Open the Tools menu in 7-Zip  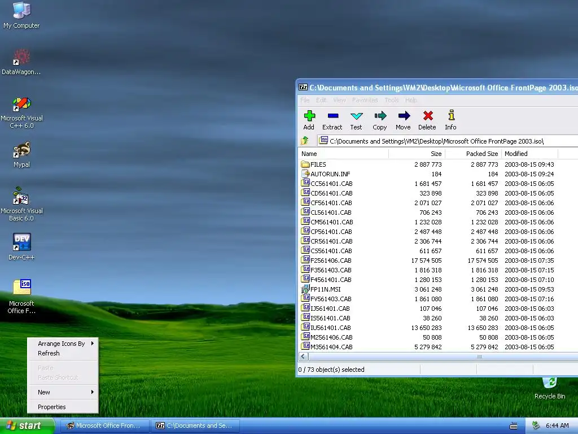[392, 100]
